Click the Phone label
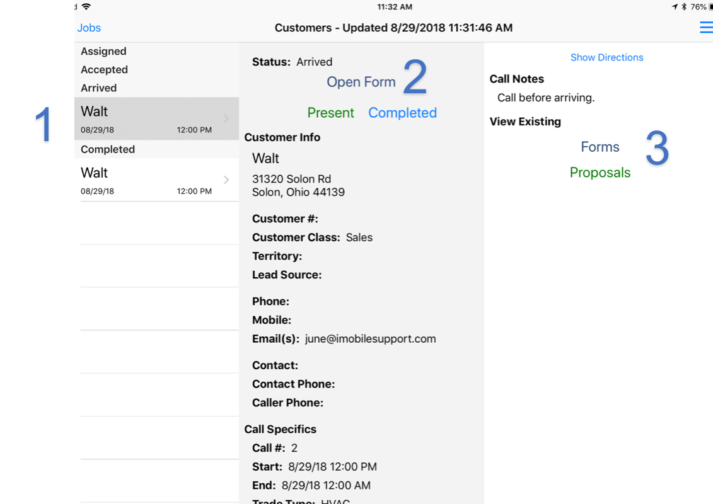Viewport: 713px width, 504px height. (x=270, y=301)
